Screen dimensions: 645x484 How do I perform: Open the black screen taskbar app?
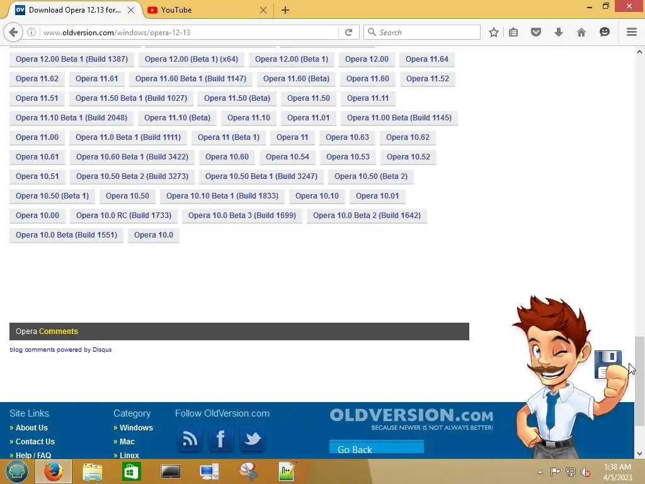coord(170,471)
